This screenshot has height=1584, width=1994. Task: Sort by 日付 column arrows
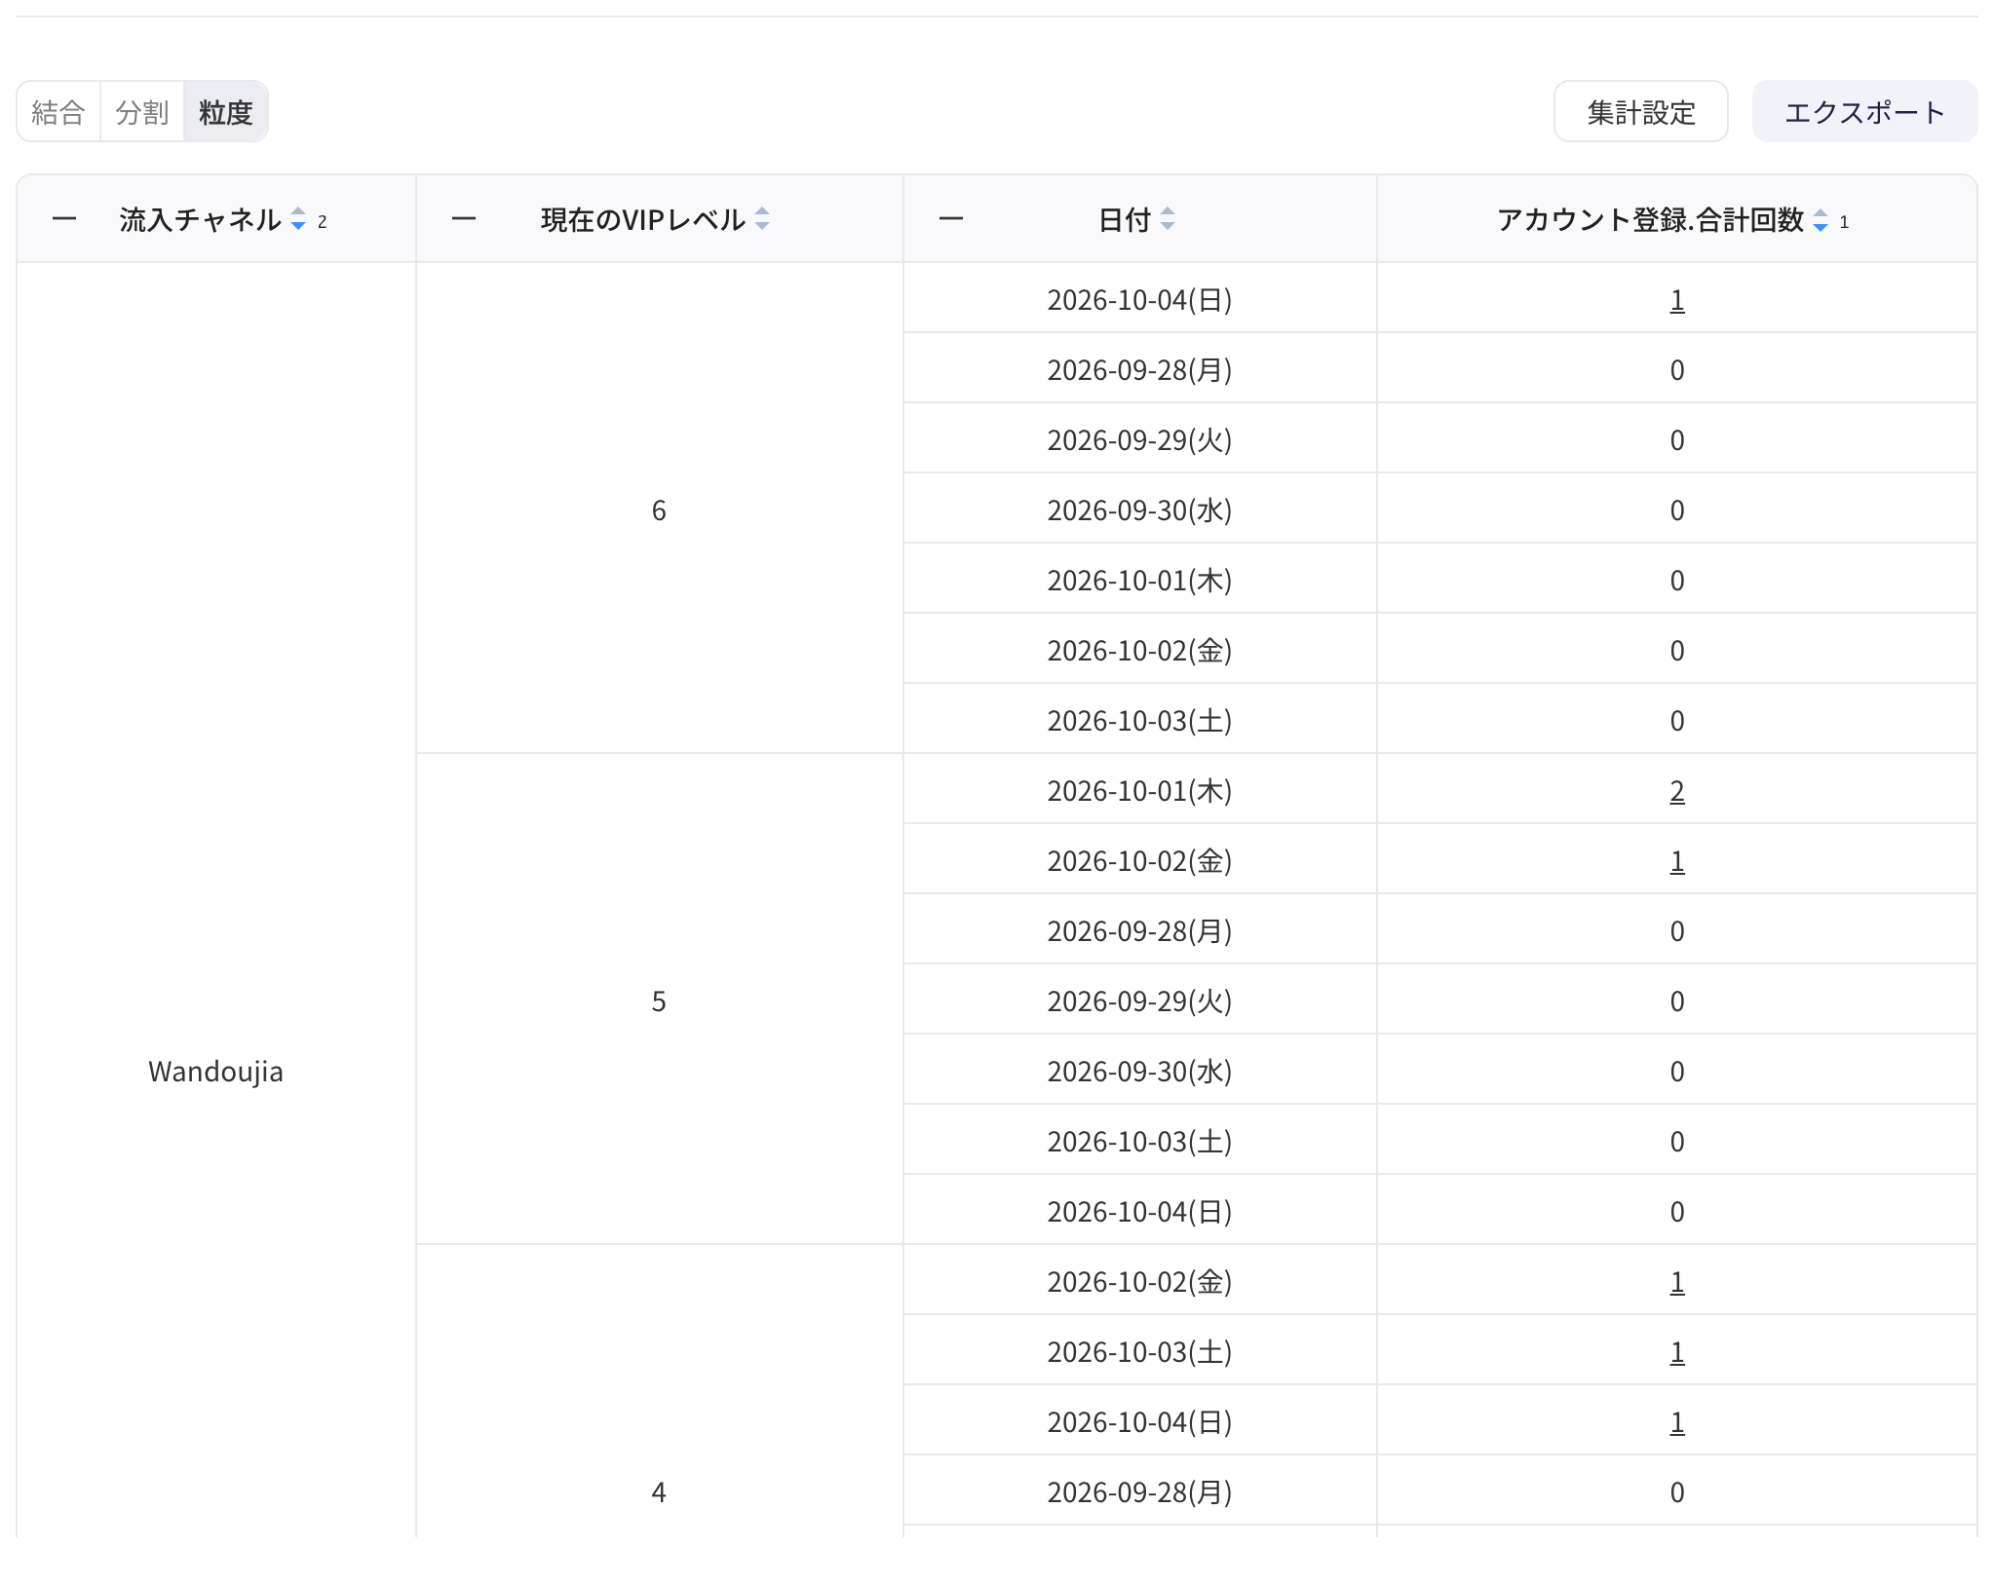(x=1168, y=220)
